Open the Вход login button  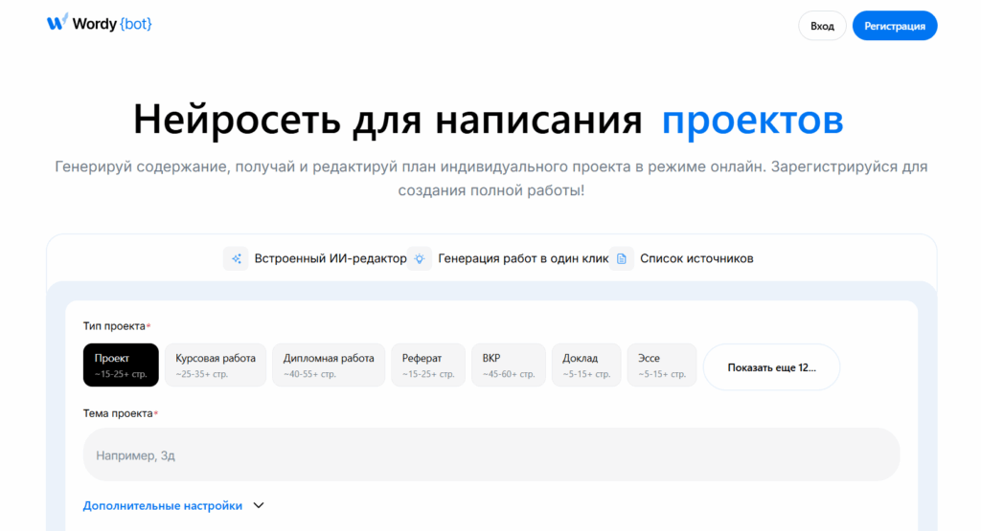click(x=822, y=26)
